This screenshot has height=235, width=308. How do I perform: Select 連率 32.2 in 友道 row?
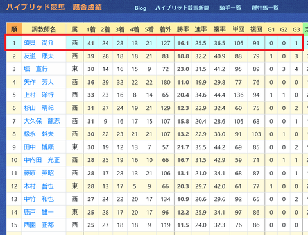[x=201, y=56]
